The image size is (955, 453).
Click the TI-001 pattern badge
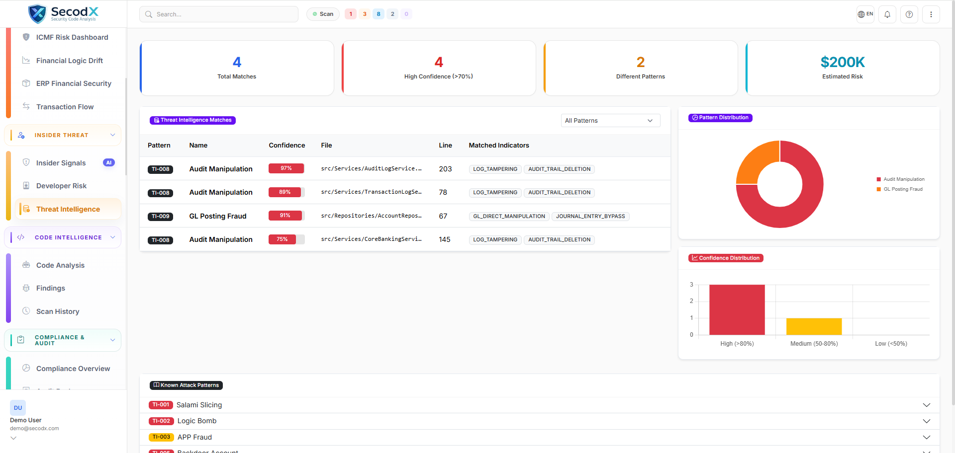(161, 405)
